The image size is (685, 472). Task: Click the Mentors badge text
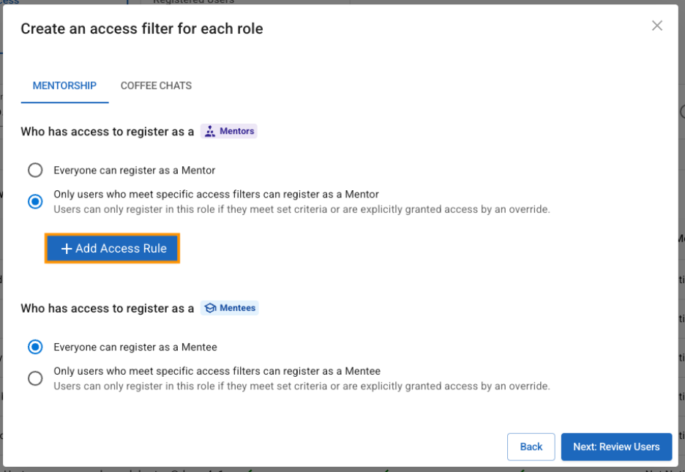pos(236,132)
